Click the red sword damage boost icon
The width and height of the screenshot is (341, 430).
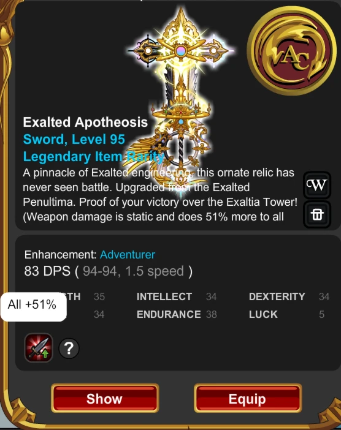(39, 348)
